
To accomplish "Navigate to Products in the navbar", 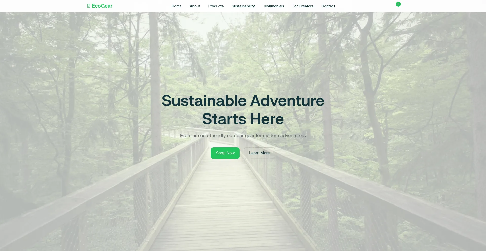I will 216,6.
